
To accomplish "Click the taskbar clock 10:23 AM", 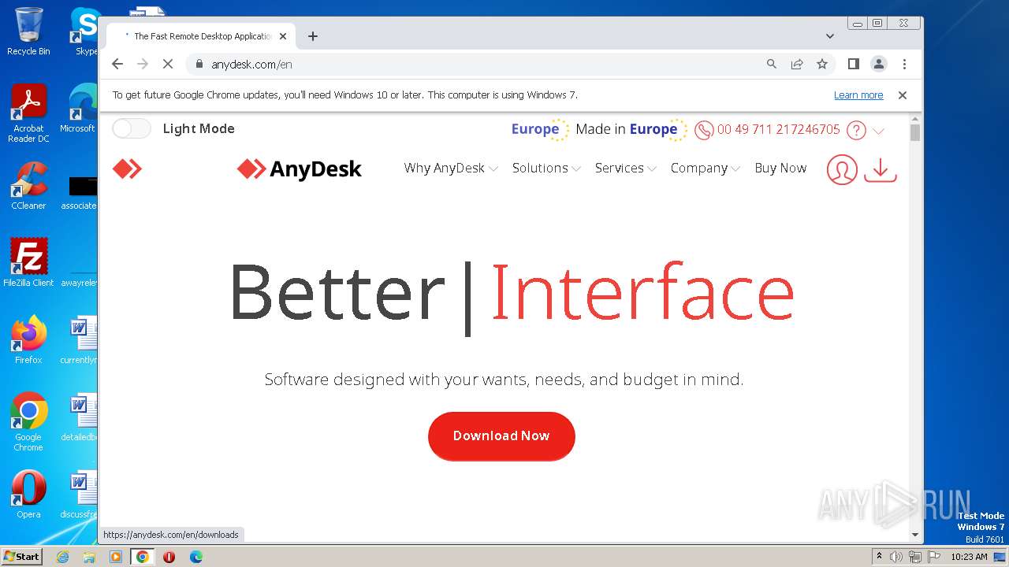I will (x=969, y=557).
